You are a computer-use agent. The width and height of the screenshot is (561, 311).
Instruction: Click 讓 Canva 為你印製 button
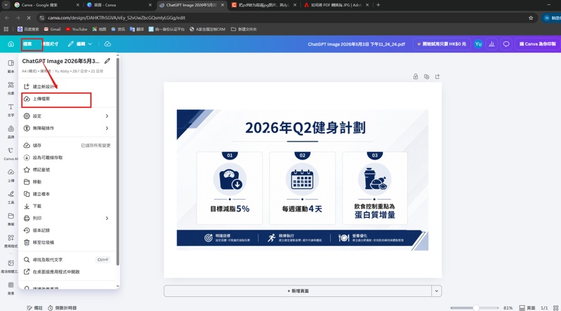tap(537, 44)
